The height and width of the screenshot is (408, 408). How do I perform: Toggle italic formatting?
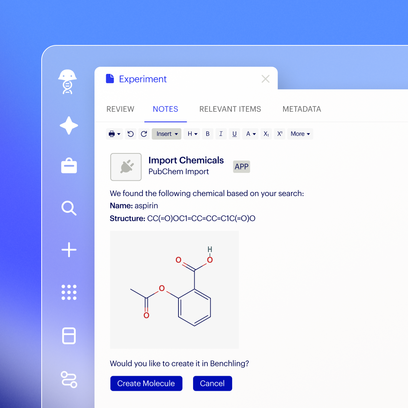tap(221, 134)
